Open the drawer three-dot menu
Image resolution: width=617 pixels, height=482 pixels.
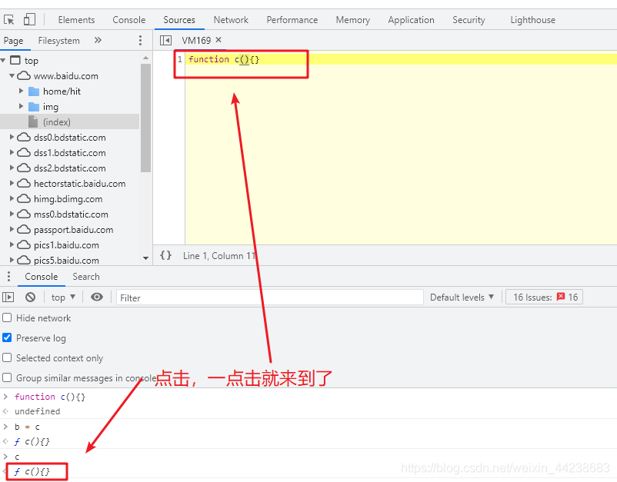(x=8, y=277)
